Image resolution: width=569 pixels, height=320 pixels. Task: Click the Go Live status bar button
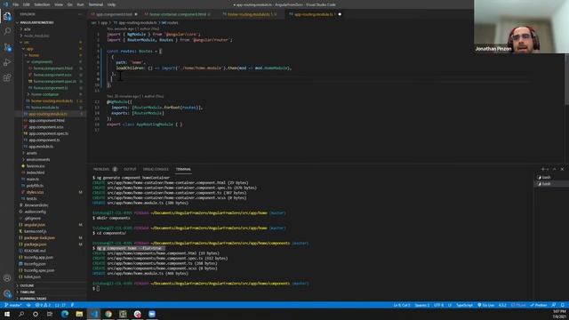486,305
